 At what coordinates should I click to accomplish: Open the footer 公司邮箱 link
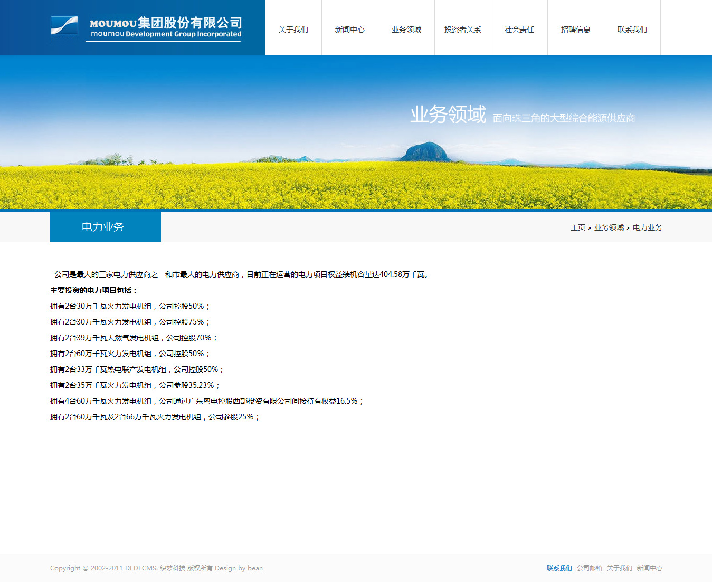point(589,568)
